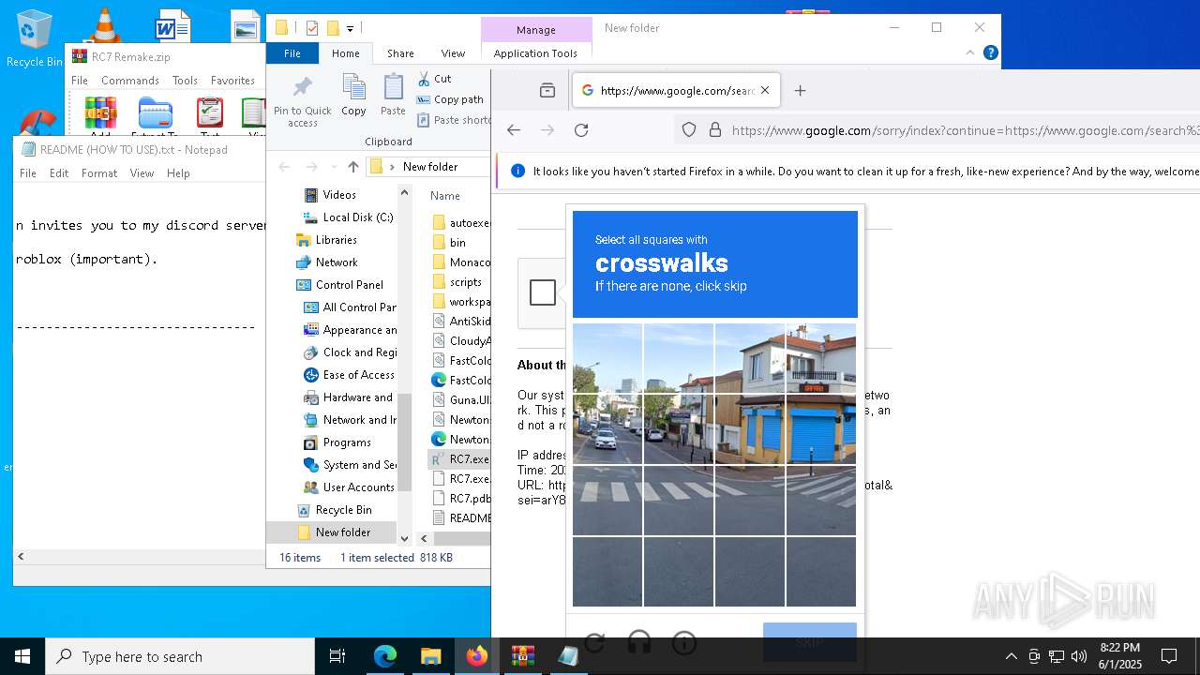Viewport: 1200px width, 675px height.
Task: Click Cut in the Clipboard group
Action: [434, 79]
